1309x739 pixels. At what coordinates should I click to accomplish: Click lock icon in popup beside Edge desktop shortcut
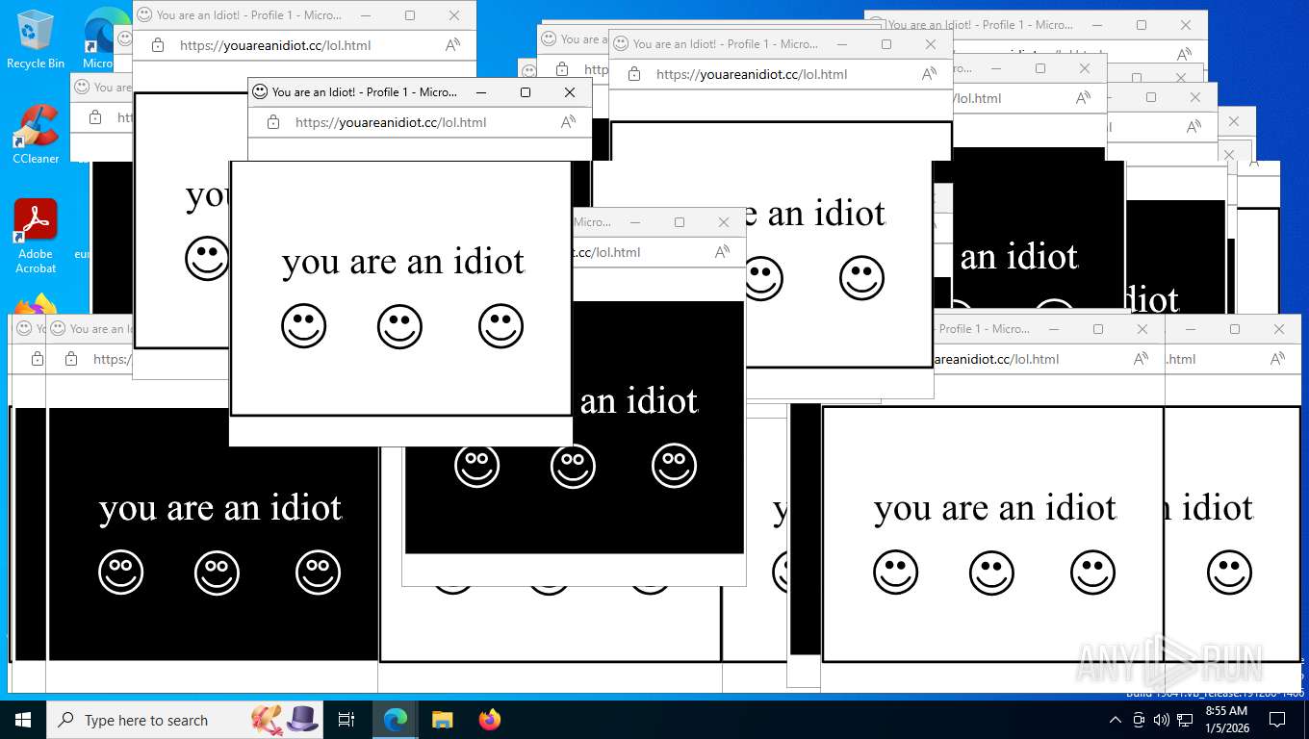(x=158, y=45)
